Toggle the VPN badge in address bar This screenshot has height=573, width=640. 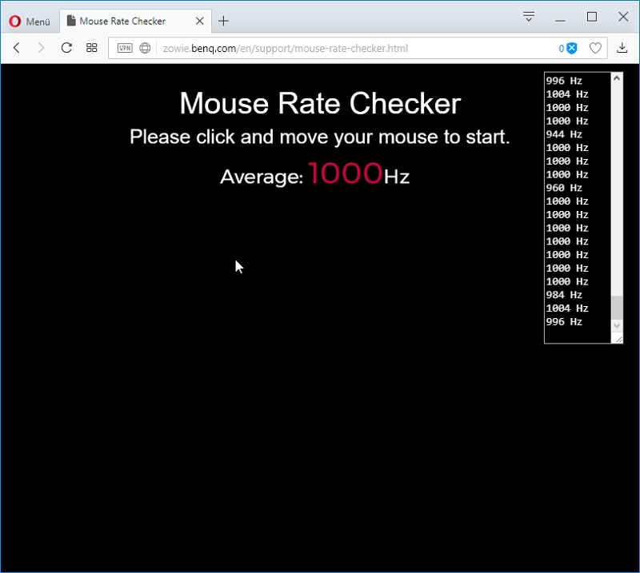(125, 48)
